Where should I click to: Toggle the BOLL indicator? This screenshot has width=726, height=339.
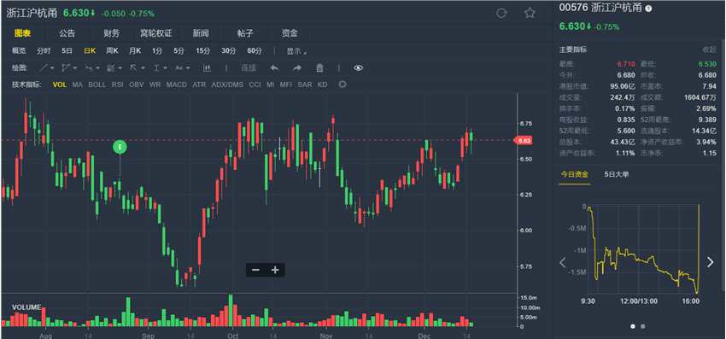tap(97, 85)
